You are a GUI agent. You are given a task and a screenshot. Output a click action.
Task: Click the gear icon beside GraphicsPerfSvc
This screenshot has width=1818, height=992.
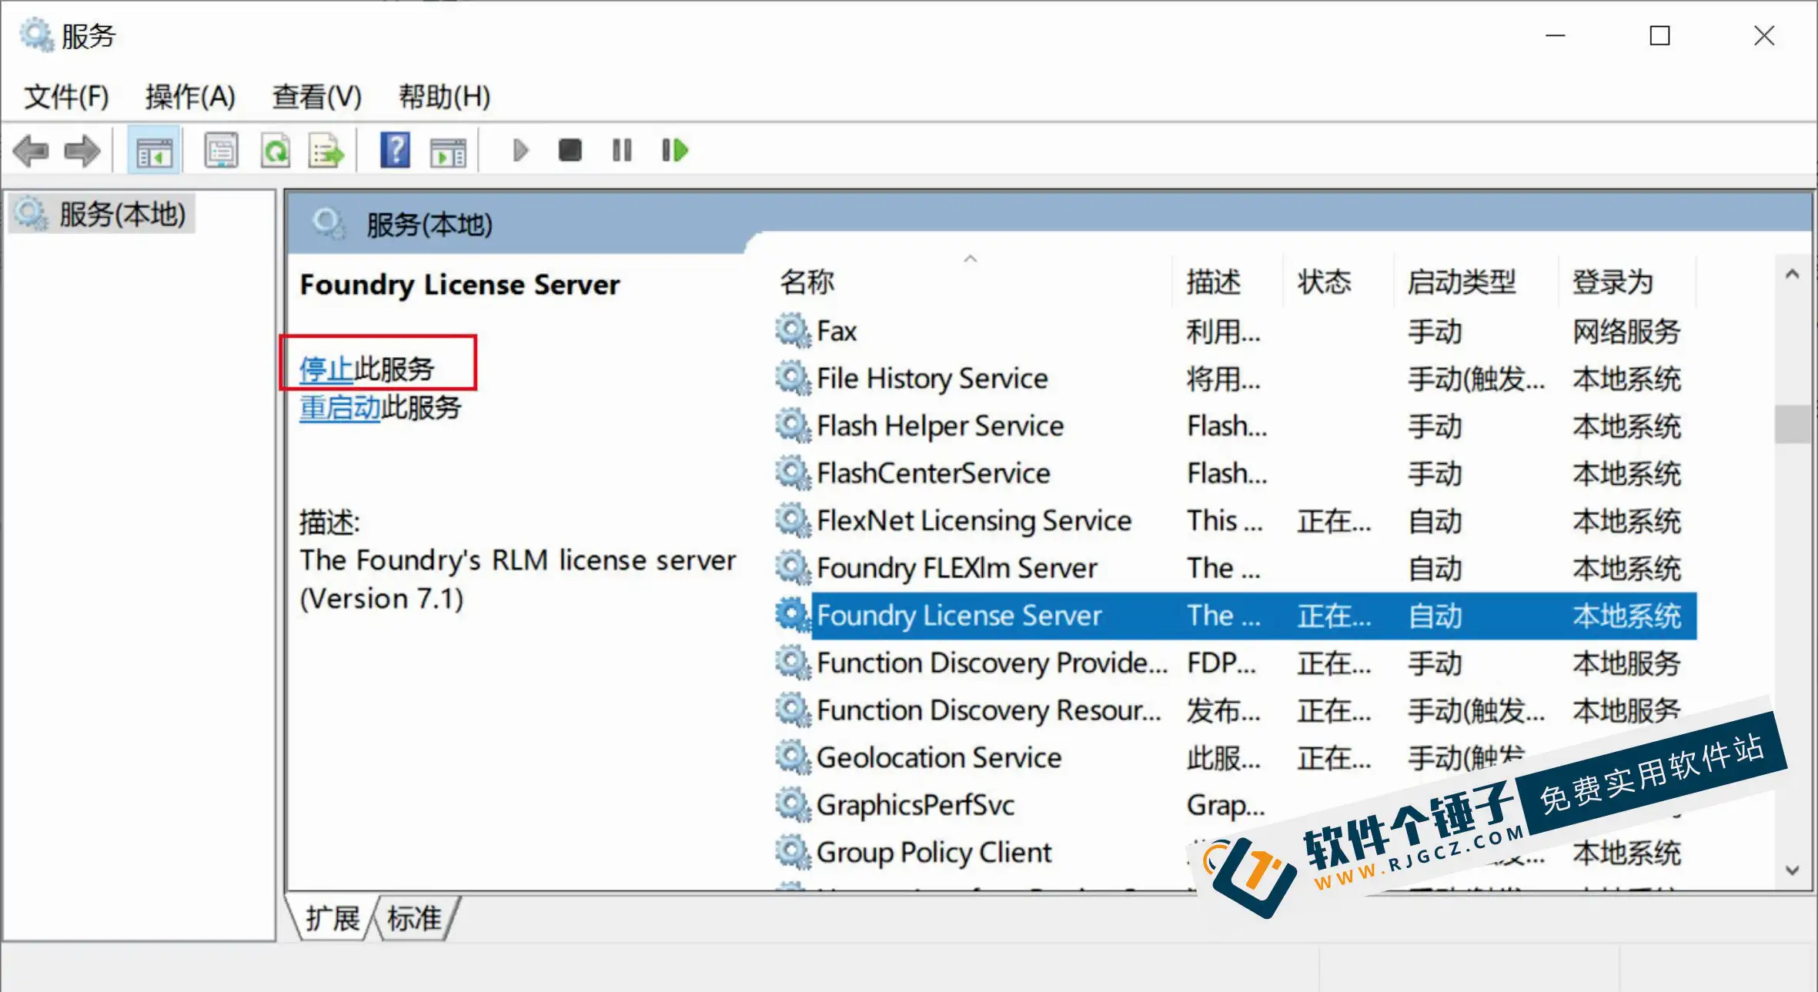click(793, 805)
